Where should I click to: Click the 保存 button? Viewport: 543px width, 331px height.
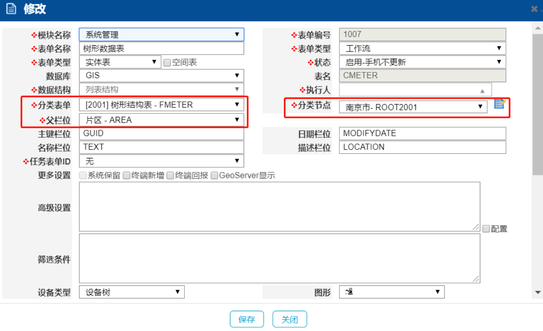click(x=247, y=319)
